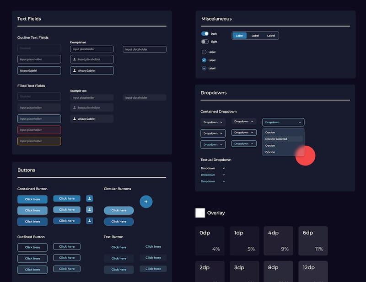Collapse the large blue-text Dropdown with up chevron

[213, 144]
